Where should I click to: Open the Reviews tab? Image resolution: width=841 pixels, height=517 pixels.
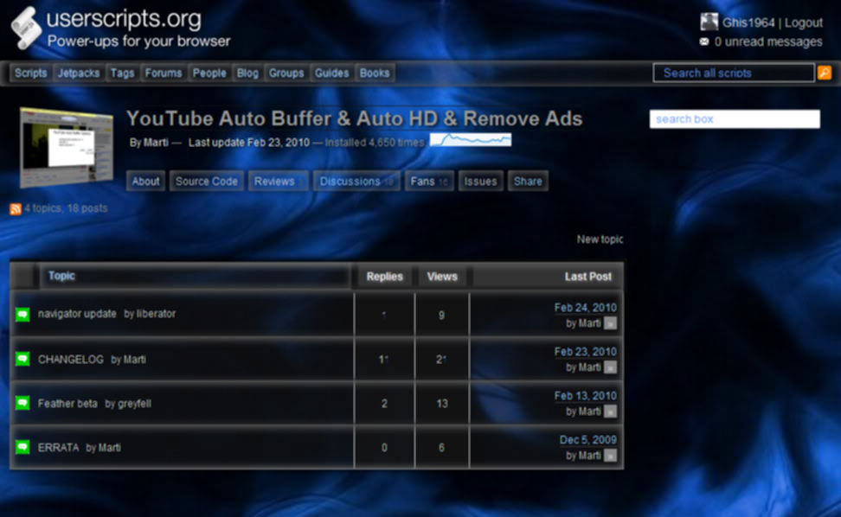coord(279,181)
